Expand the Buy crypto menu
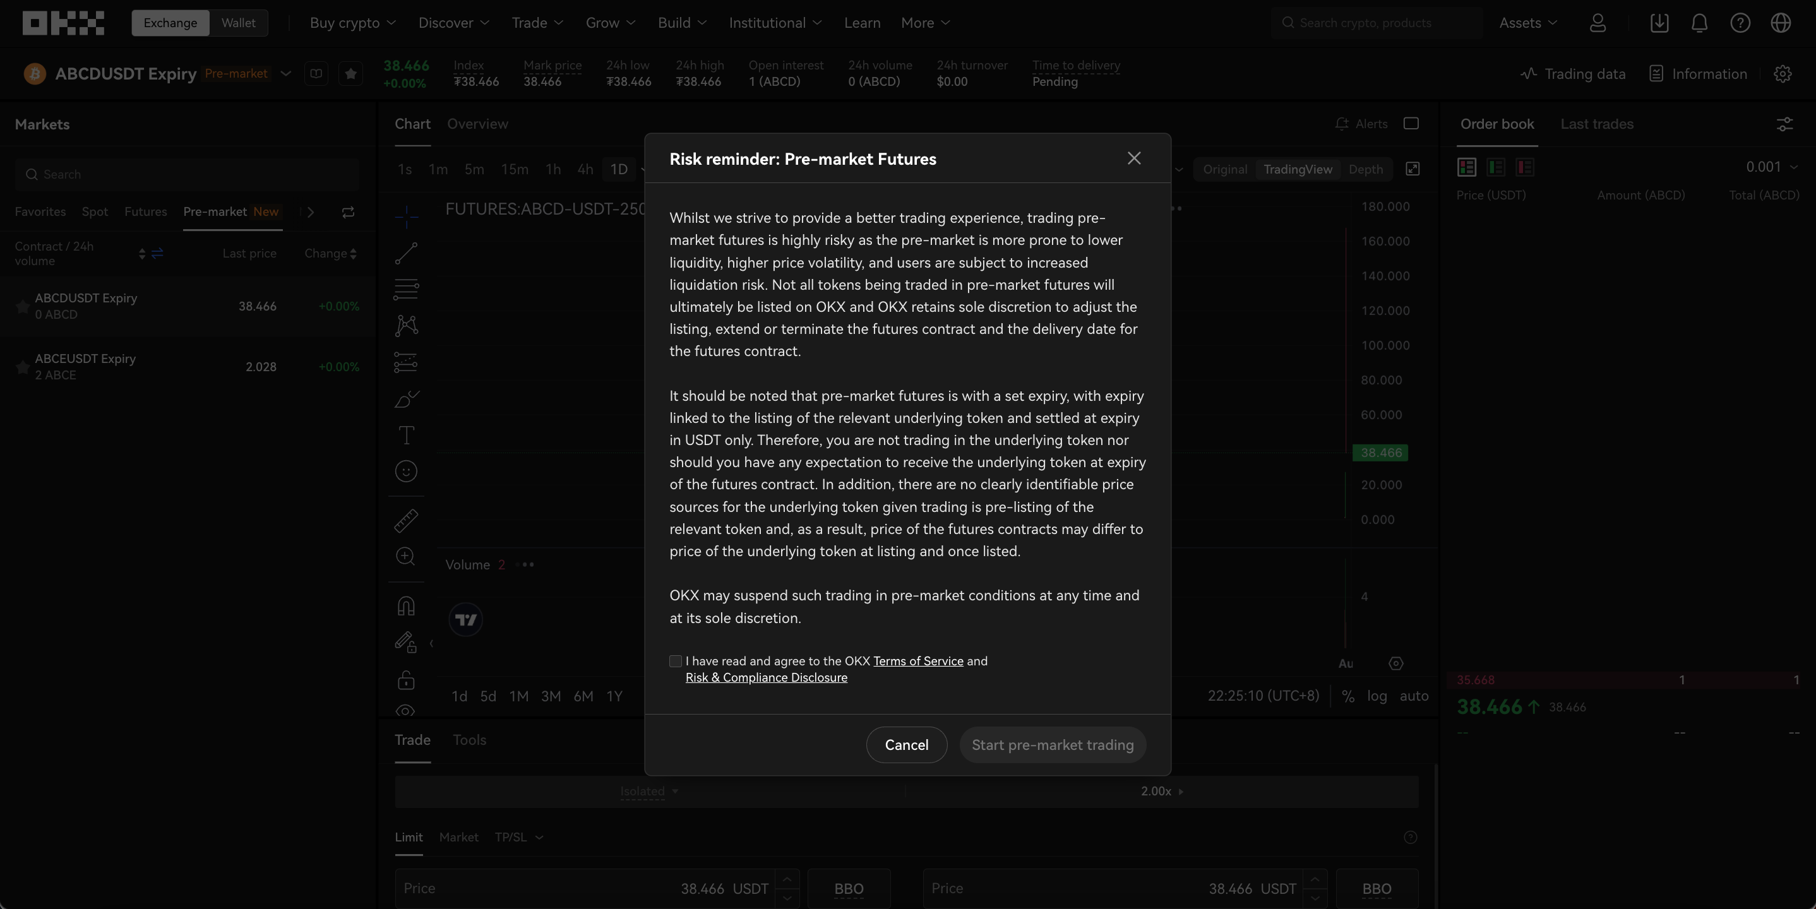 click(x=353, y=23)
